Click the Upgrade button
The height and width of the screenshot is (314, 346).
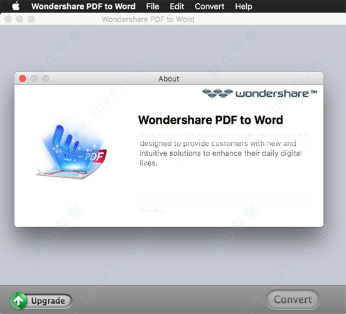coord(41,301)
